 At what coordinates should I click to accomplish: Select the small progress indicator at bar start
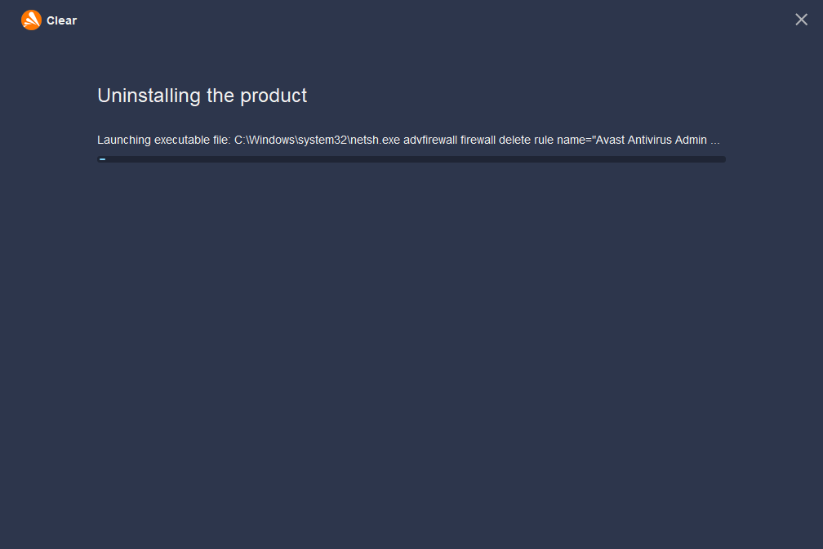point(102,158)
